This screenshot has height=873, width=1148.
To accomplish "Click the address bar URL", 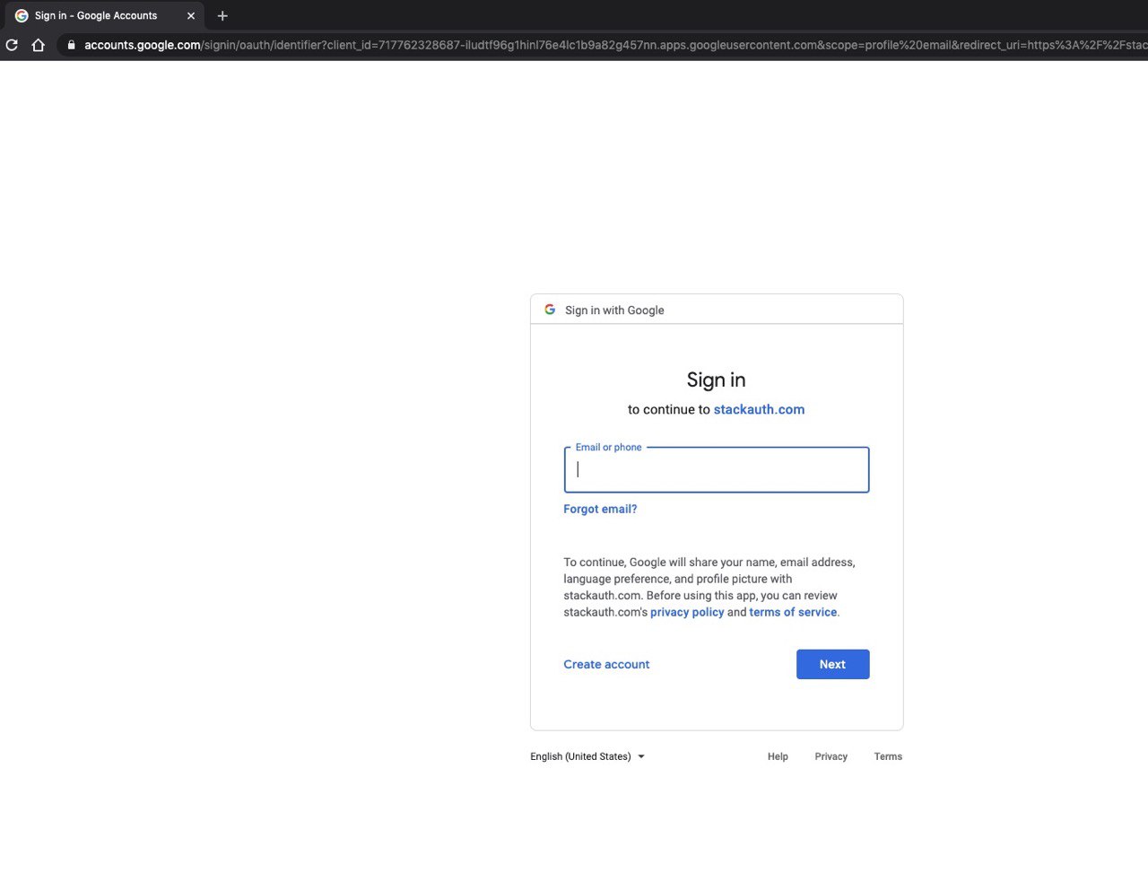I will (614, 45).
